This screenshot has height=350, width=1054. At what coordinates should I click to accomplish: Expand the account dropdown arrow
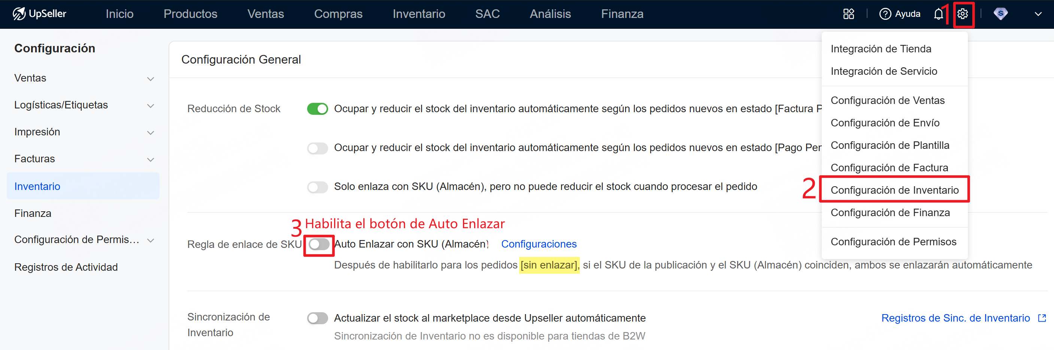[x=1038, y=14]
